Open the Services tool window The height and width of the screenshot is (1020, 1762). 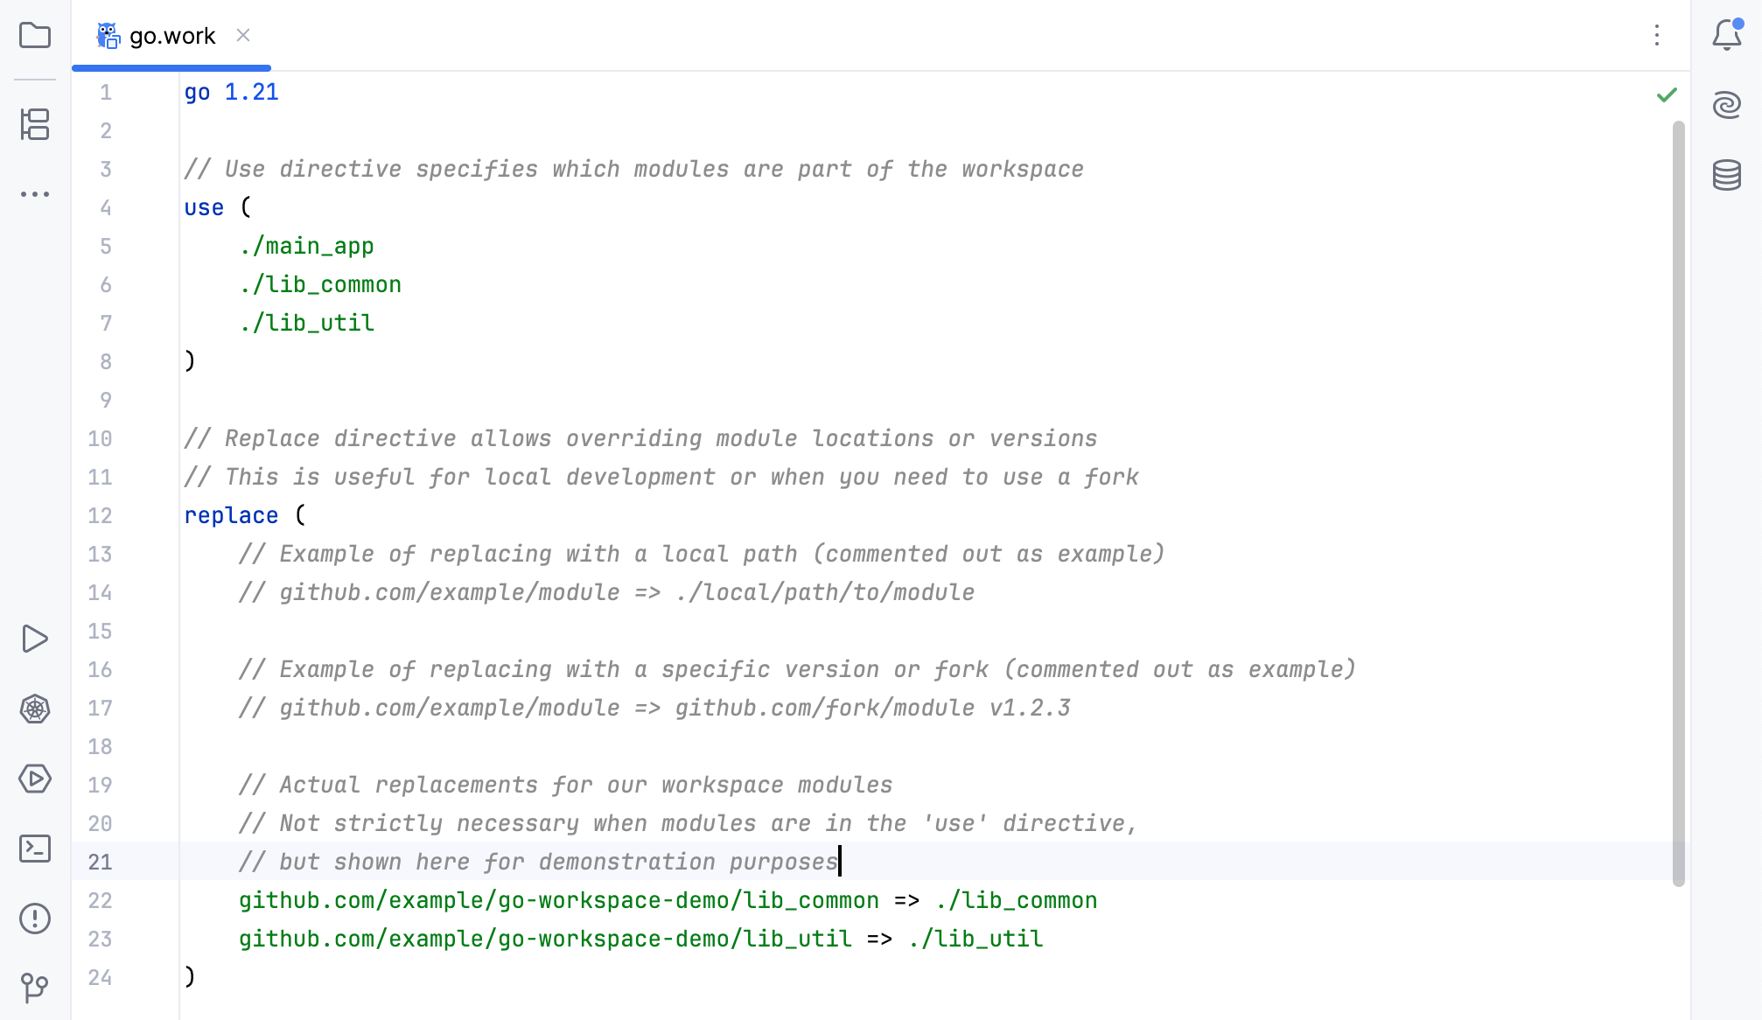[35, 779]
